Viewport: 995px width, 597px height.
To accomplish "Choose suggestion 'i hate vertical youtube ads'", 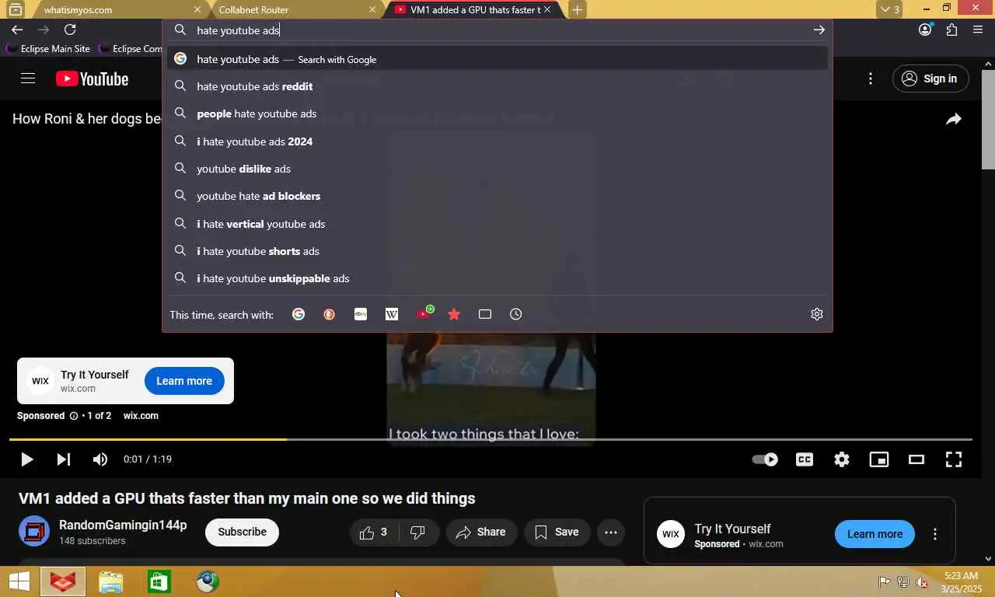I will (x=497, y=224).
